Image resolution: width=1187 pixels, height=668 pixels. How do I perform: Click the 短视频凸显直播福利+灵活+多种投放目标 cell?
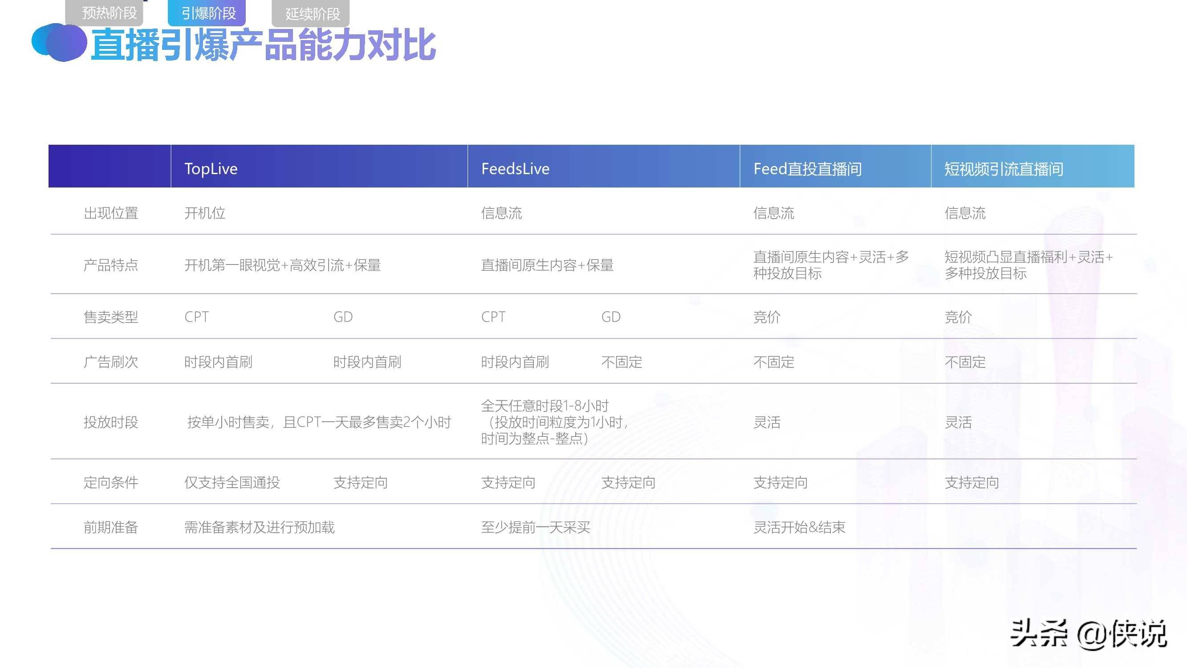coord(1028,265)
